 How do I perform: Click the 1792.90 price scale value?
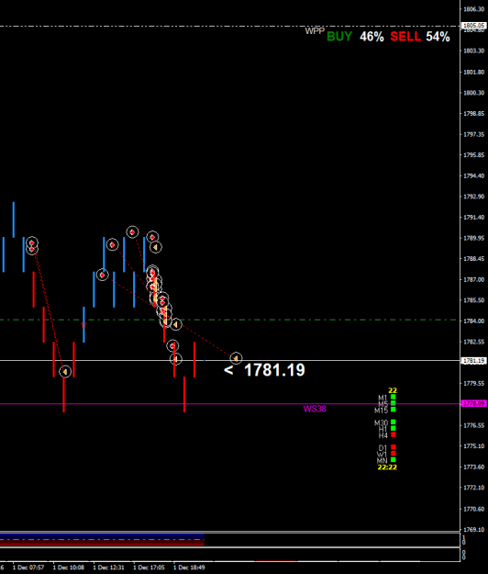474,197
